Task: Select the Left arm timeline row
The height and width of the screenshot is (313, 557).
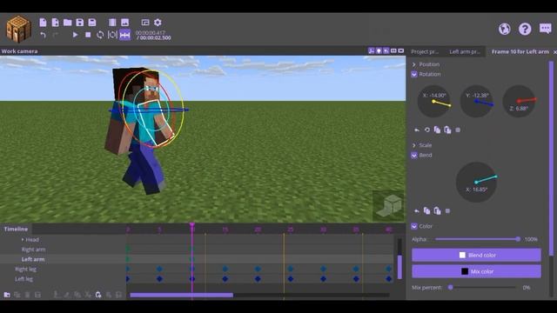Action: 63,259
